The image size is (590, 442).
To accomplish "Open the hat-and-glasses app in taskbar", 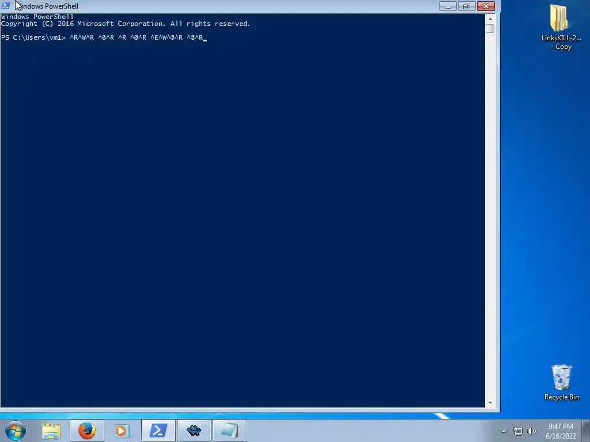I will coord(194,430).
